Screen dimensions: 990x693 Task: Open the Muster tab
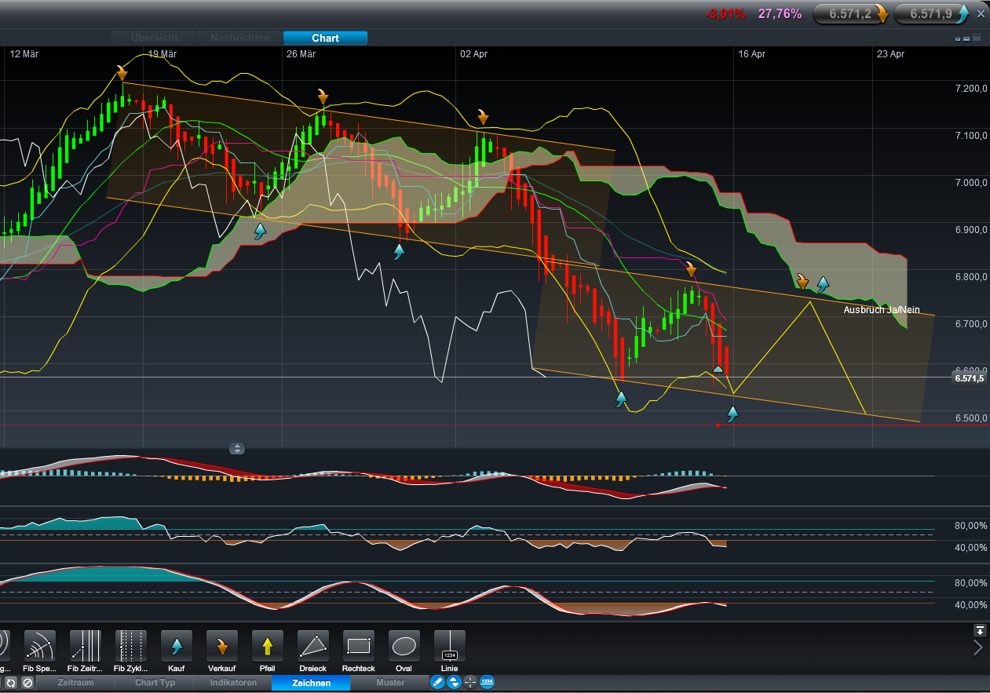(390, 683)
